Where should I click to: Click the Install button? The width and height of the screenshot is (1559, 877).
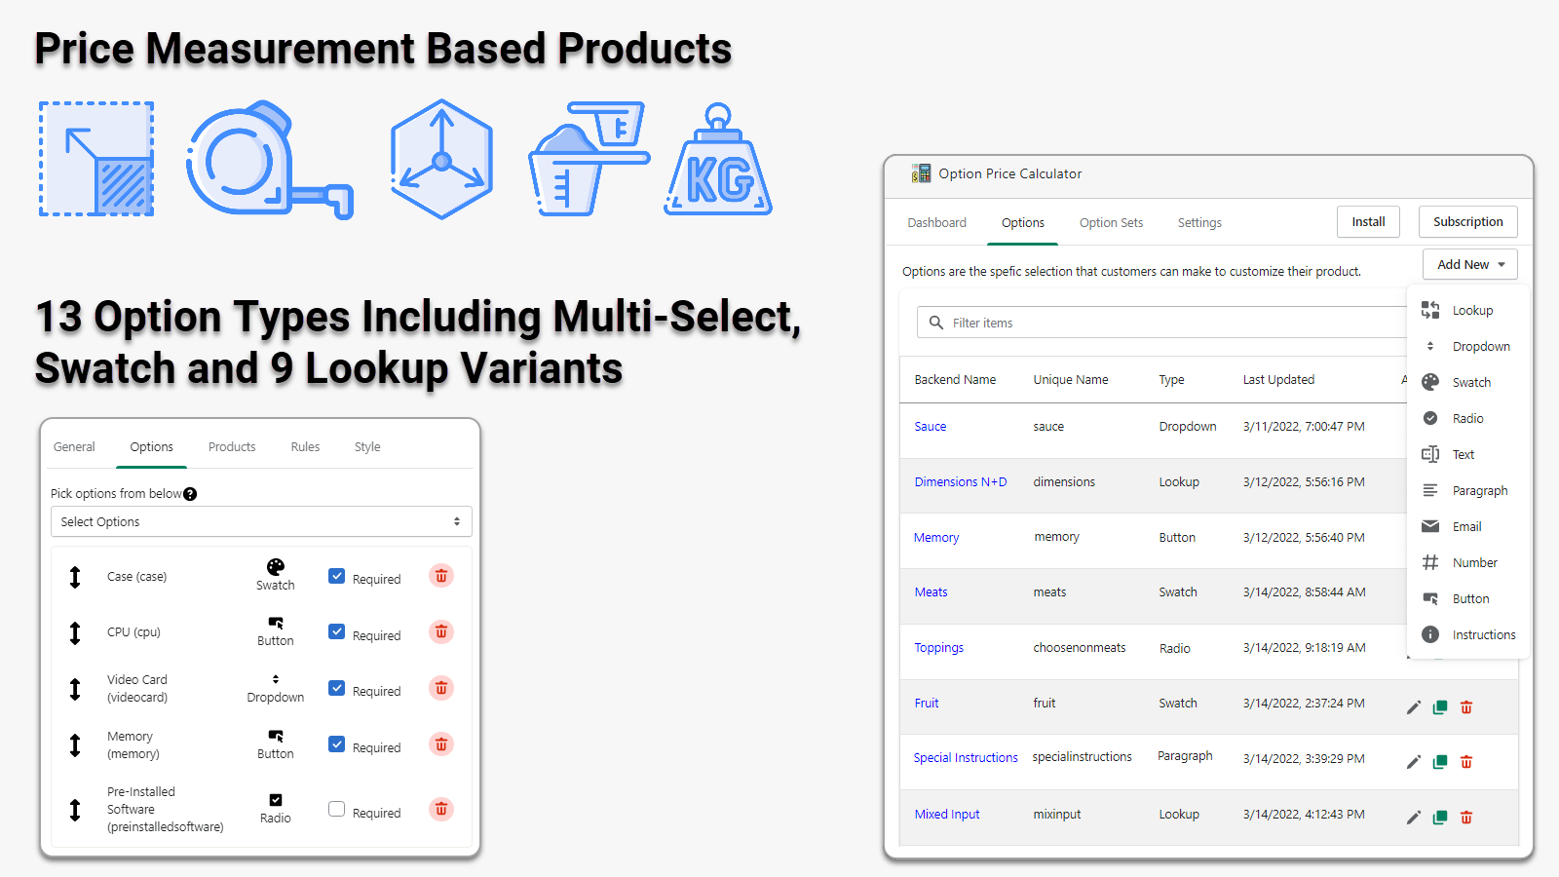[1368, 222]
